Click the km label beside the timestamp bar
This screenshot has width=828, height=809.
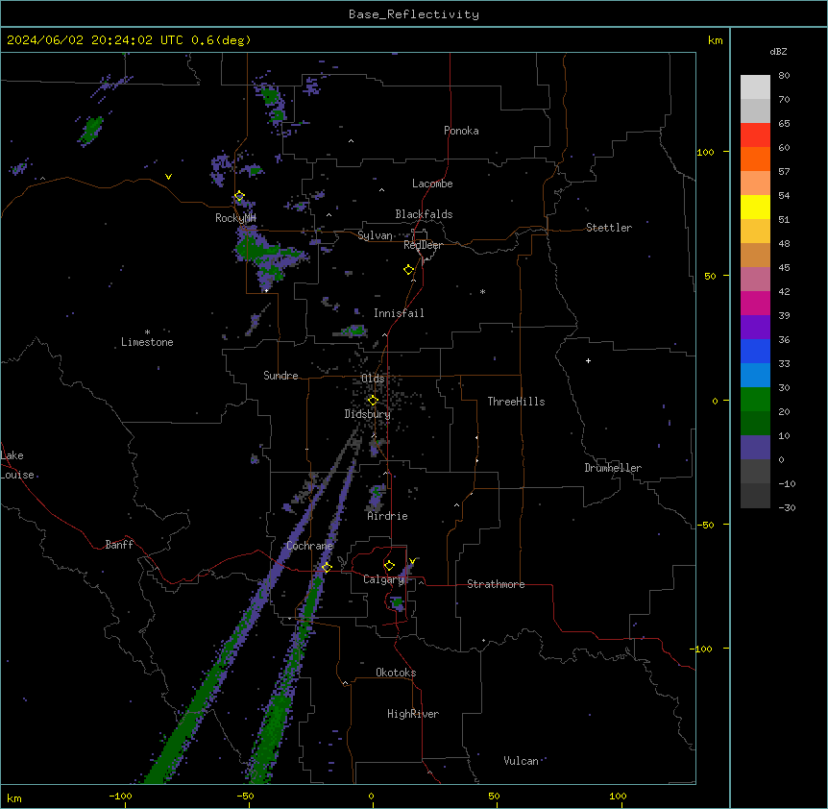[x=715, y=40]
